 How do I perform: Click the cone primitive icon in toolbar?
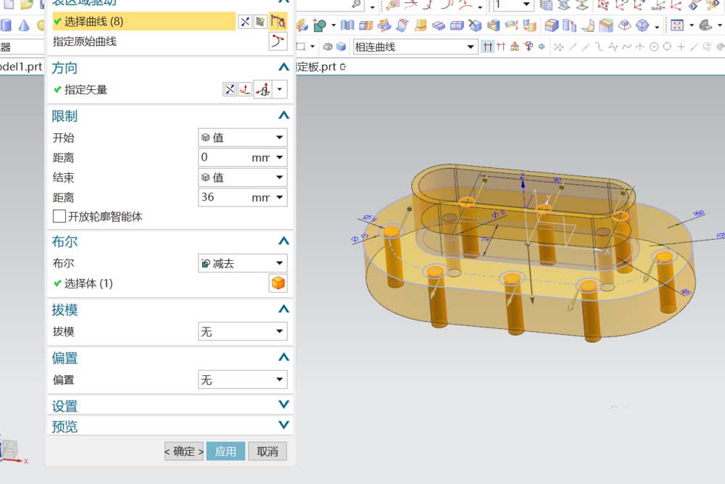click(24, 25)
